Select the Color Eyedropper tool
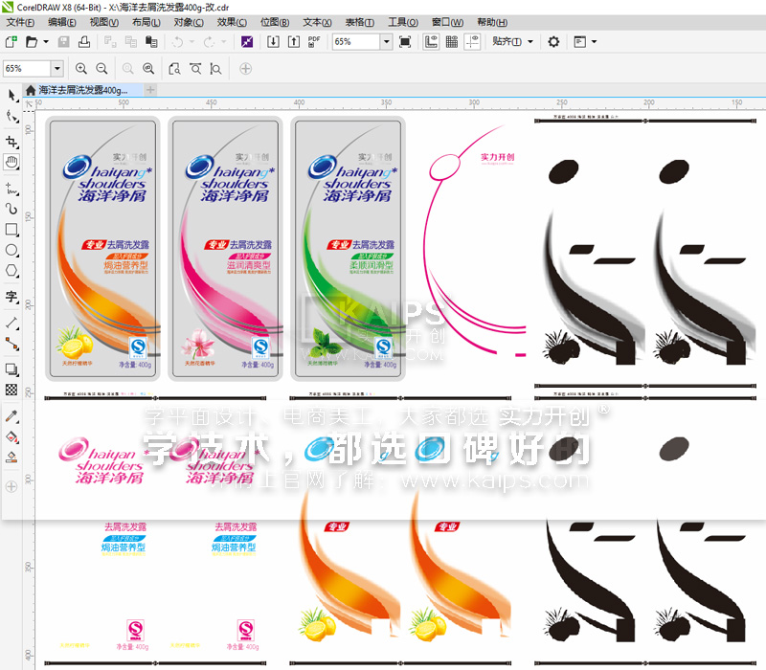 11,415
